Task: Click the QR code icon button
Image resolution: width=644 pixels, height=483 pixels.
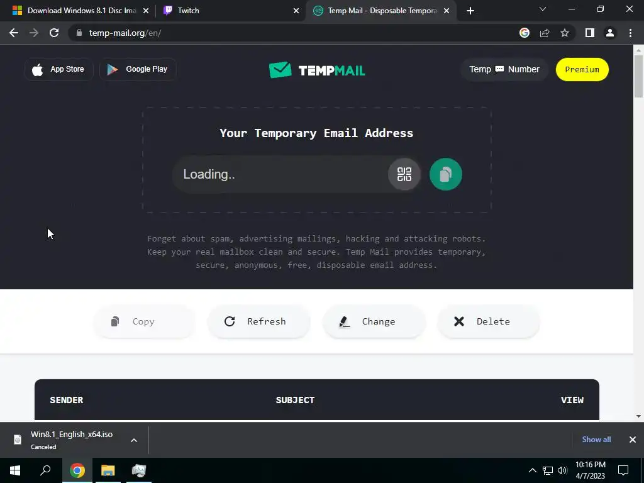Action: coord(404,174)
